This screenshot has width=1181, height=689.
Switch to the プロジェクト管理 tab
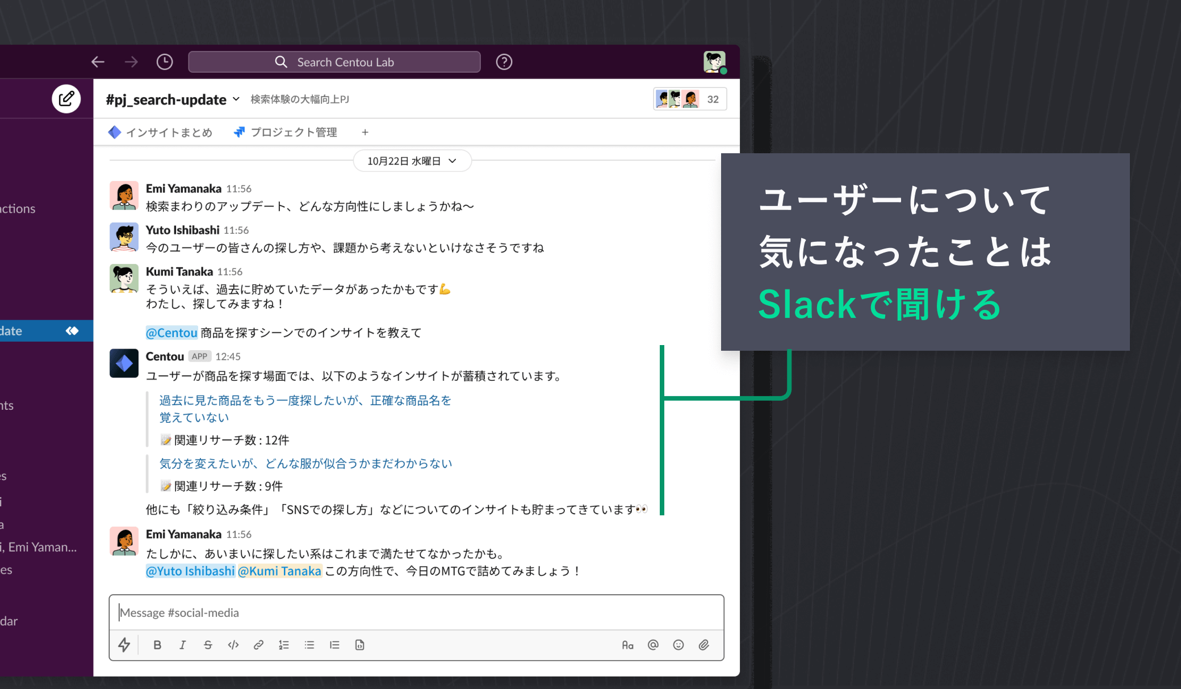click(x=286, y=132)
